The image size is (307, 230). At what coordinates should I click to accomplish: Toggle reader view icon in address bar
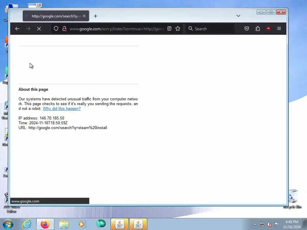click(169, 28)
